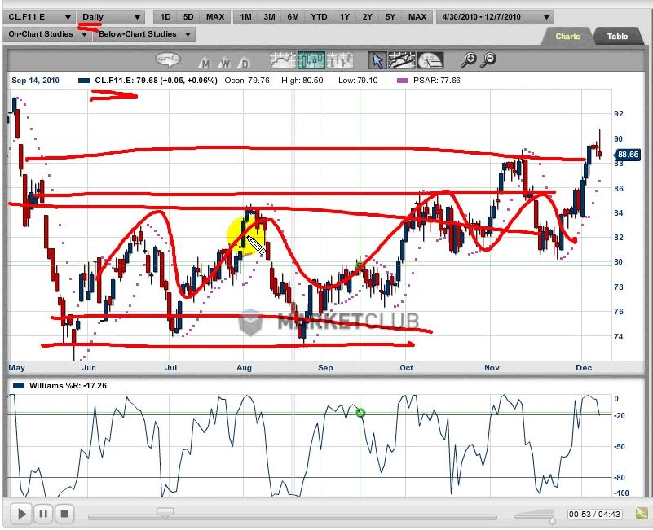Click the speech bubble comment icon

tap(169, 59)
